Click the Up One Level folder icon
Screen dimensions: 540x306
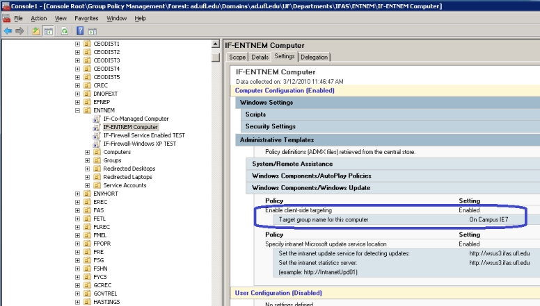[x=36, y=31]
